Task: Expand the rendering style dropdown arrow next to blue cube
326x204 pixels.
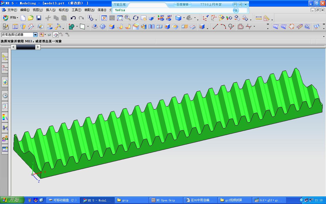Action: (x=184, y=18)
